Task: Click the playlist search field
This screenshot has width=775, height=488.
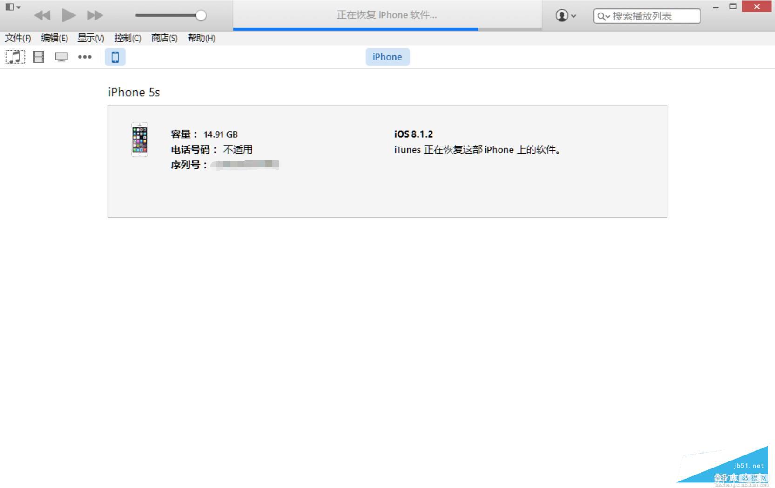Action: pyautogui.click(x=647, y=16)
